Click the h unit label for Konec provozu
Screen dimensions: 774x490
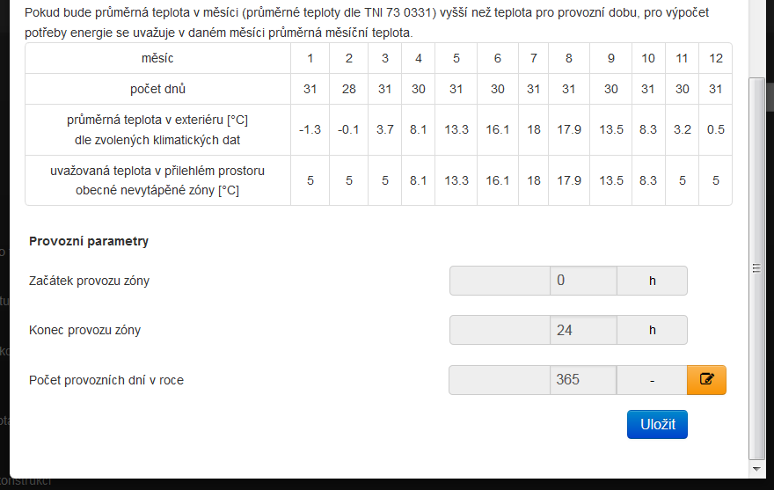coord(652,330)
